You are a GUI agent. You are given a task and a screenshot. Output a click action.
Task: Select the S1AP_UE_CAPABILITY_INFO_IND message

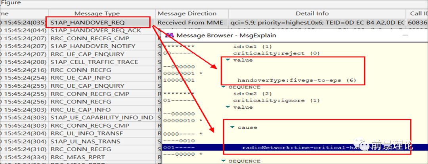(101, 117)
